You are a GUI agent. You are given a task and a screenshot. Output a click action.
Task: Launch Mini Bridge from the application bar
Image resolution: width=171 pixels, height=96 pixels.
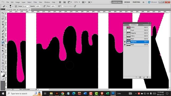click(64, 2)
